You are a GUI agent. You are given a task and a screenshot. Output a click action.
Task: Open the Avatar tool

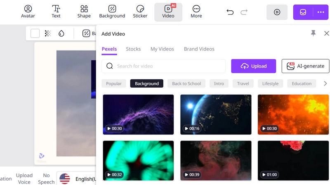click(28, 12)
